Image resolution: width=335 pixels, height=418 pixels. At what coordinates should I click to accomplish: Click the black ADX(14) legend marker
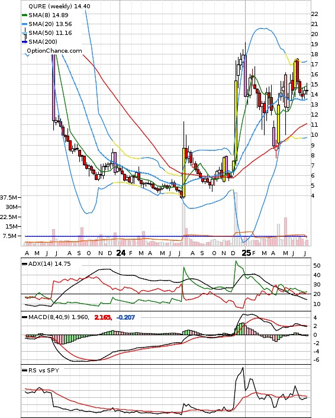point(24,264)
